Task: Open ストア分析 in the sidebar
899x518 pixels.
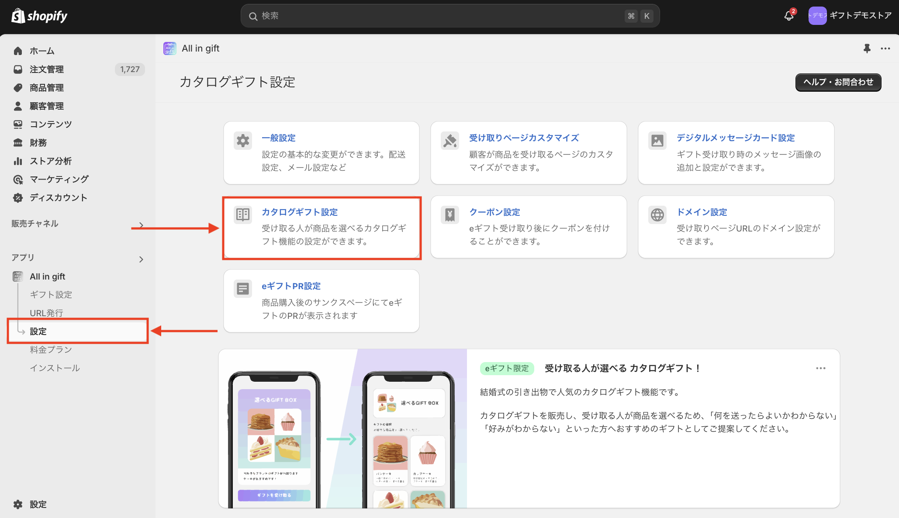Action: (51, 161)
